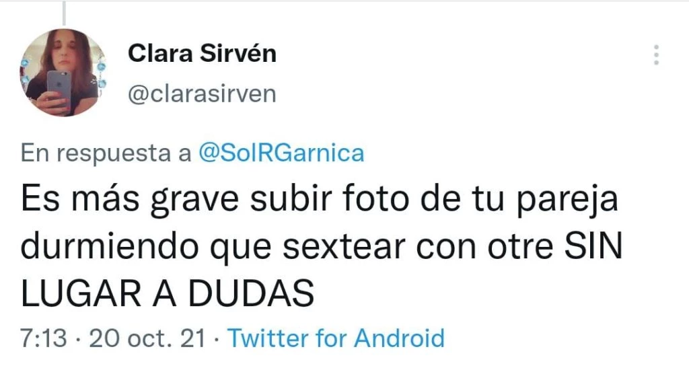
Task: Click the LUGAR A DUDAS text line
Action: [x=168, y=293]
